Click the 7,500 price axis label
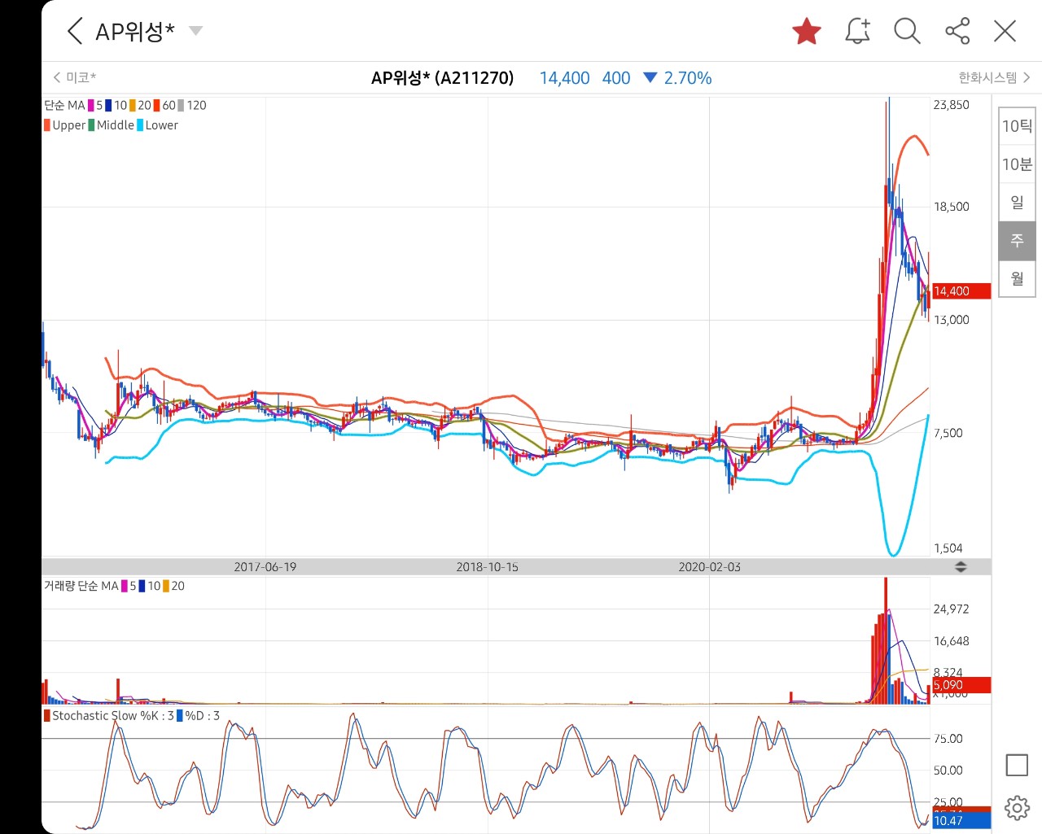 [x=948, y=433]
